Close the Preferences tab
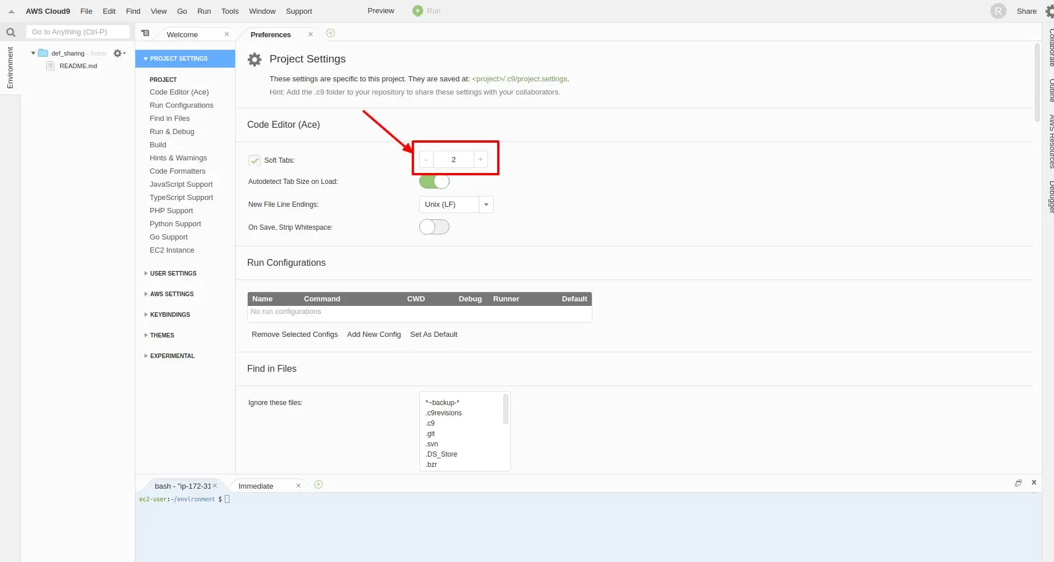1054x562 pixels. pos(310,34)
